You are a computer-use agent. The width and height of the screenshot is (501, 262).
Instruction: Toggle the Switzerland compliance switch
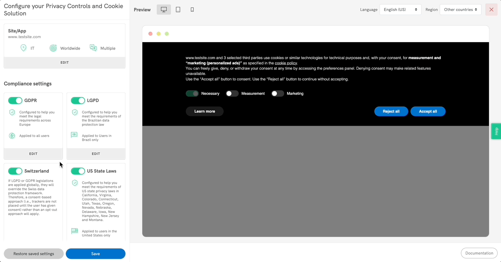(15, 171)
